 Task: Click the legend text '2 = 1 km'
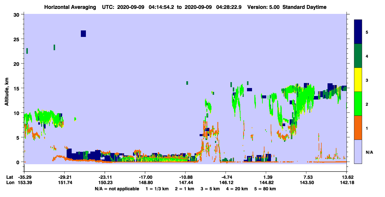tap(185, 189)
